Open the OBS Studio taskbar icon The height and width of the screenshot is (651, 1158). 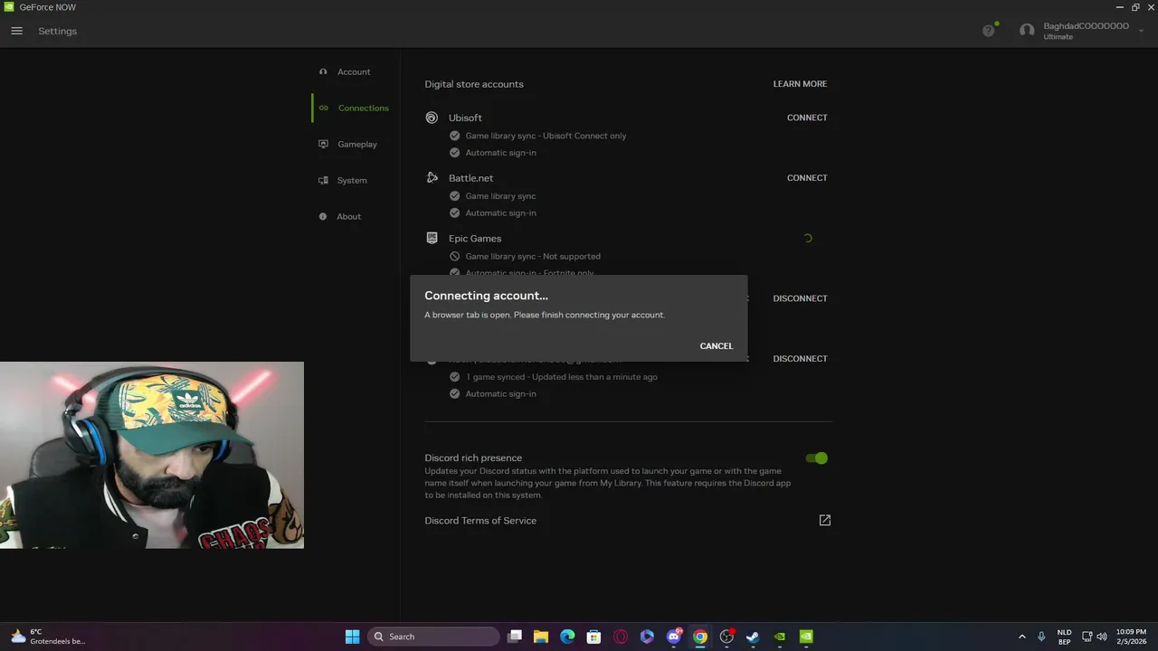click(726, 637)
